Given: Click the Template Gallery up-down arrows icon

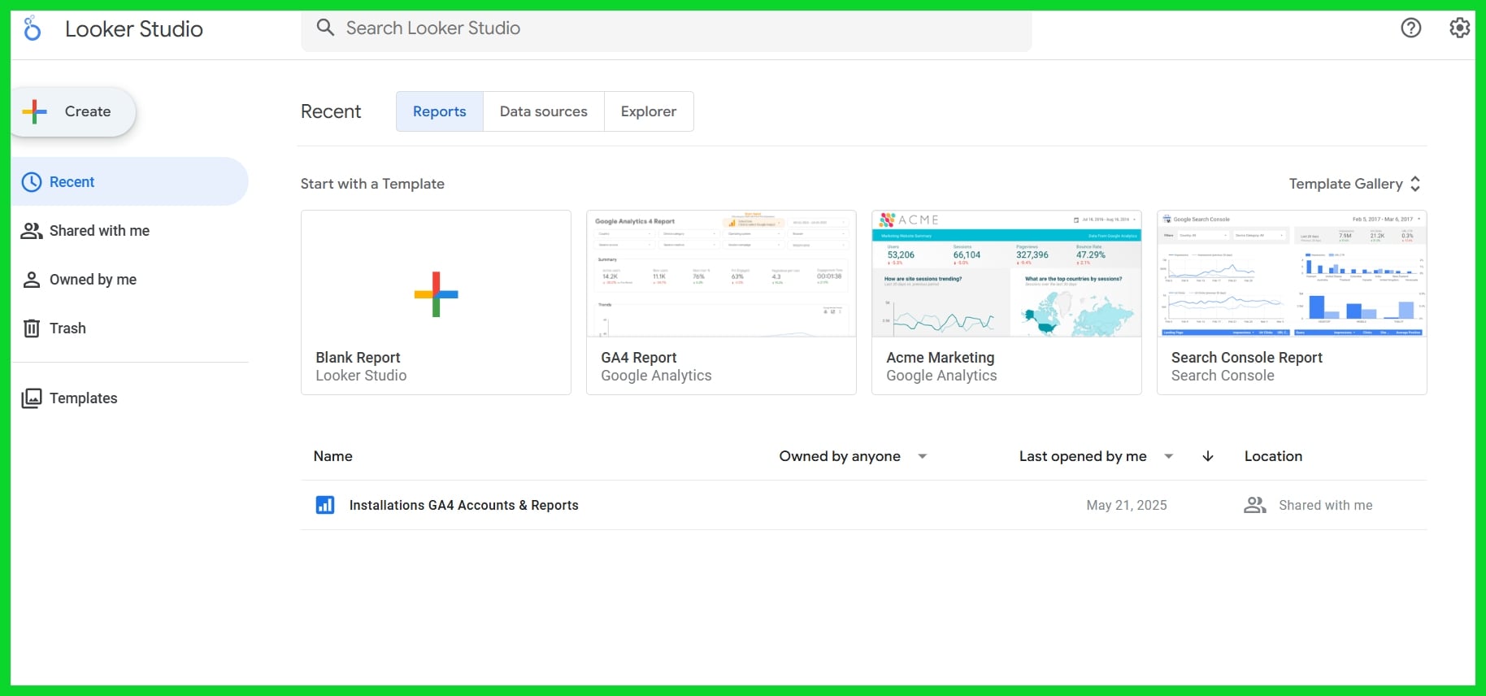Looking at the screenshot, I should point(1415,184).
